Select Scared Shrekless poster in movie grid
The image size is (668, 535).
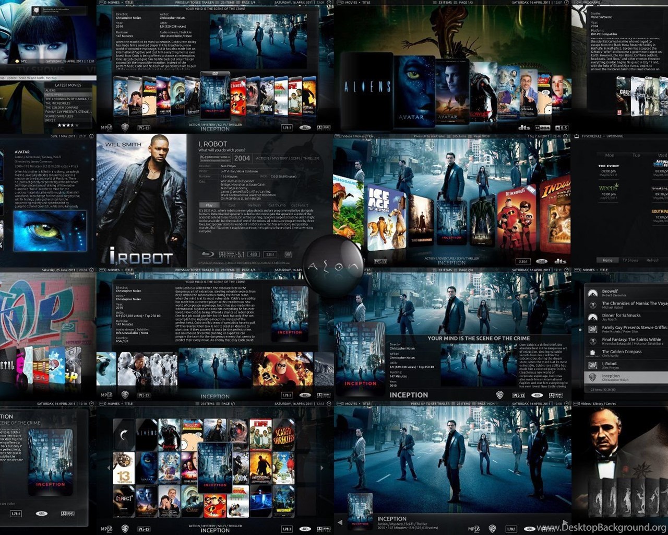283,435
